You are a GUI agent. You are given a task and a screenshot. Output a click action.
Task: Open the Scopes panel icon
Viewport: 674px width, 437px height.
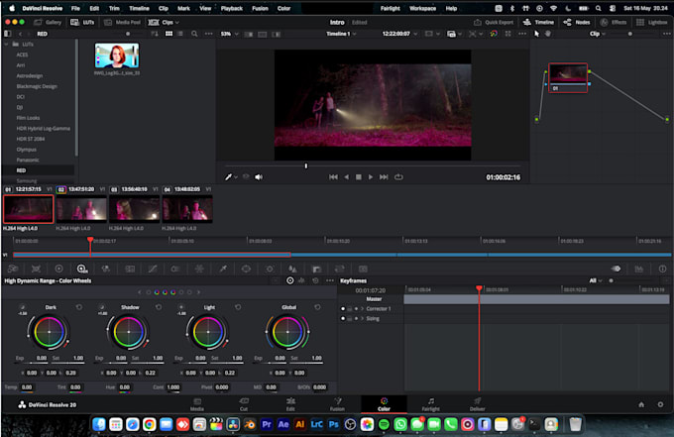(638, 269)
